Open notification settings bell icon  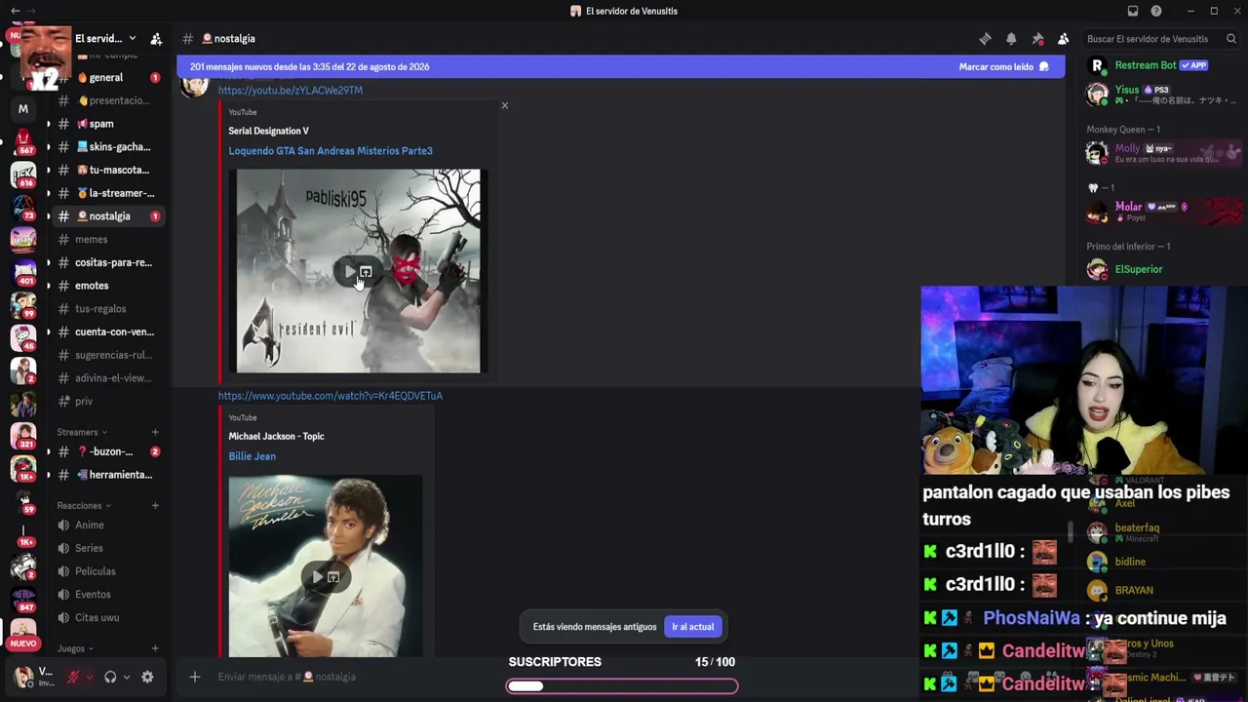(x=1011, y=39)
